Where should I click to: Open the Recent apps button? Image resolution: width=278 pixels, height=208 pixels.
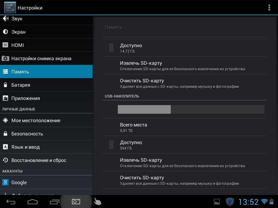[x=54, y=201]
